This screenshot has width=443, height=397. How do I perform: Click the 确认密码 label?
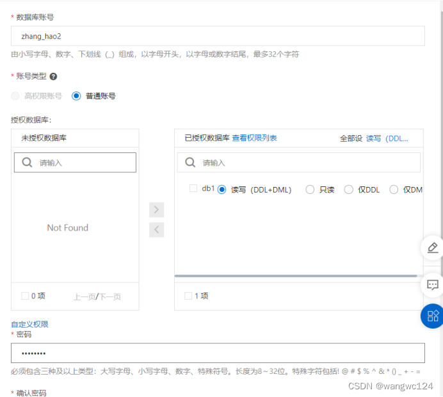[x=31, y=393]
